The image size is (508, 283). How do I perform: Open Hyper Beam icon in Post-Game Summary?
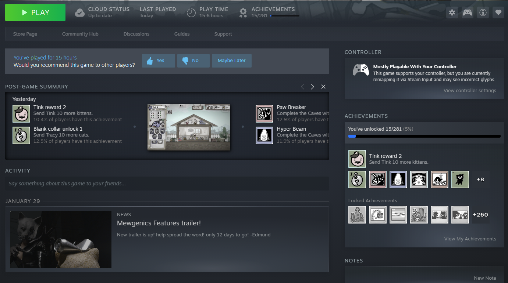[264, 135]
